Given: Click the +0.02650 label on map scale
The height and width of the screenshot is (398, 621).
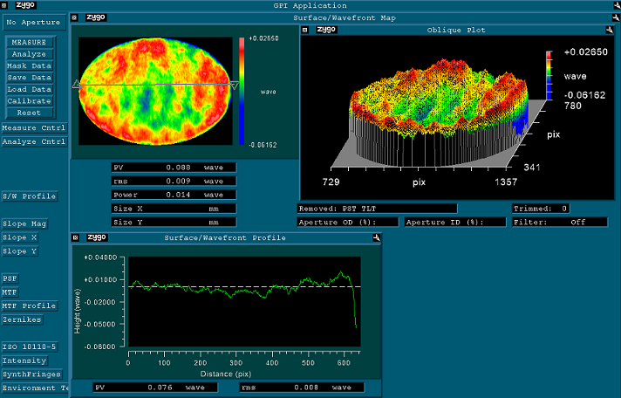Looking at the screenshot, I should 263,38.
